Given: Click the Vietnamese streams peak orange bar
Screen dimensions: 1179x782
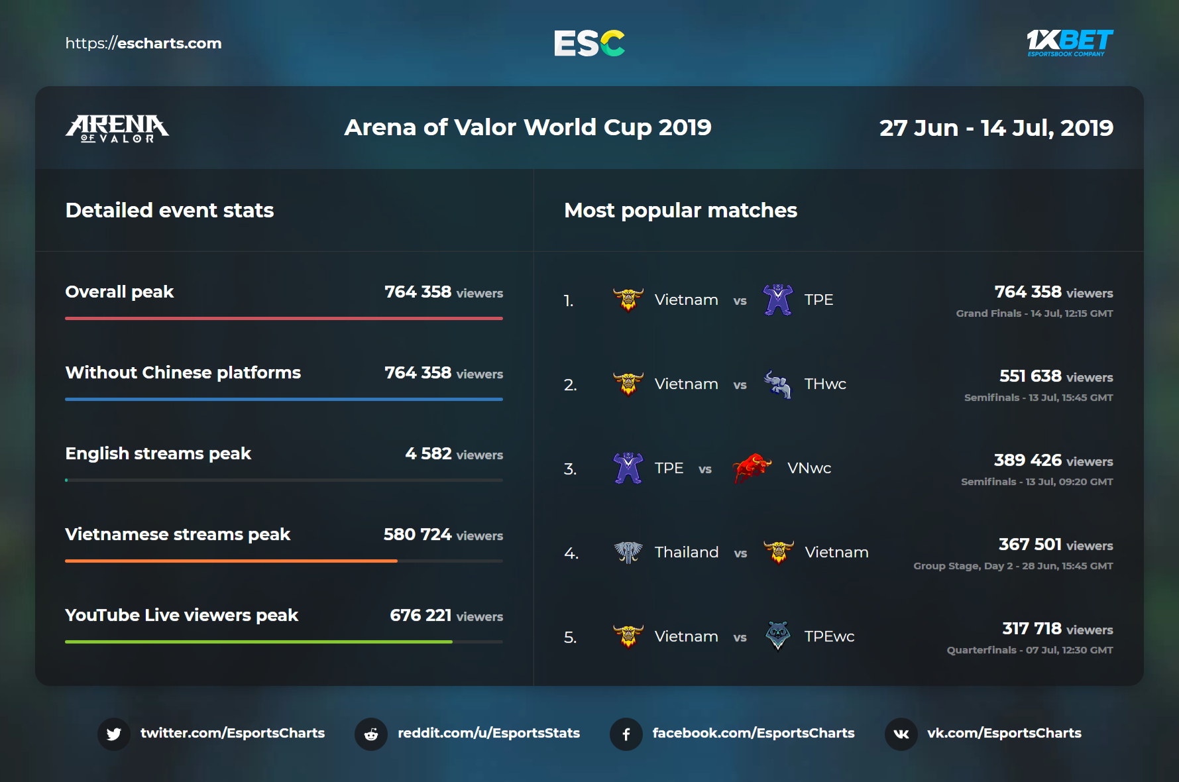Looking at the screenshot, I should [x=231, y=561].
